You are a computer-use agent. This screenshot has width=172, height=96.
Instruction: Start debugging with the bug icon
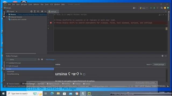[154, 8]
